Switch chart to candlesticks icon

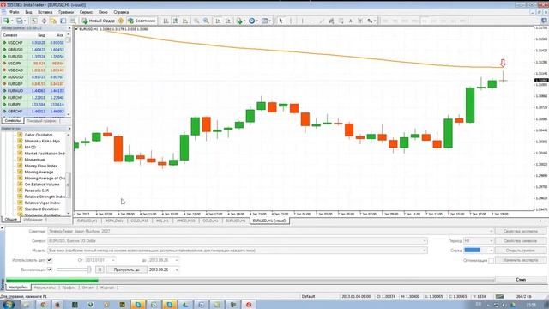click(175, 21)
